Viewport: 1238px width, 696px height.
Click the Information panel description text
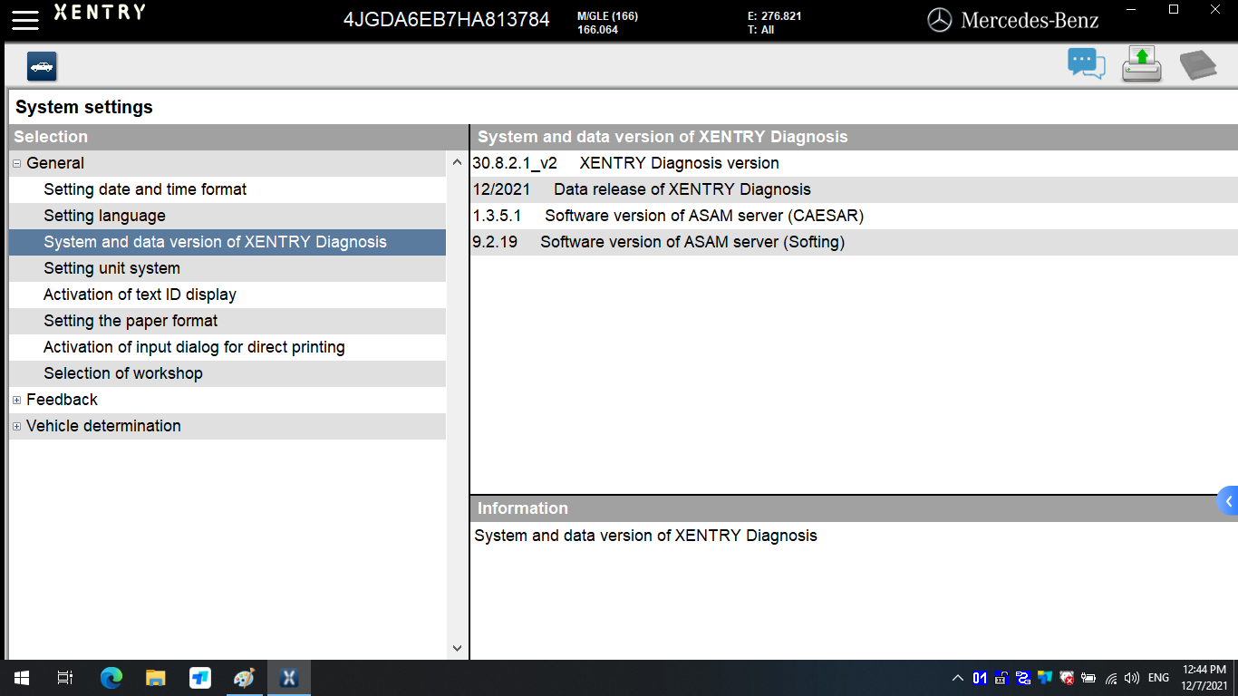click(x=645, y=536)
